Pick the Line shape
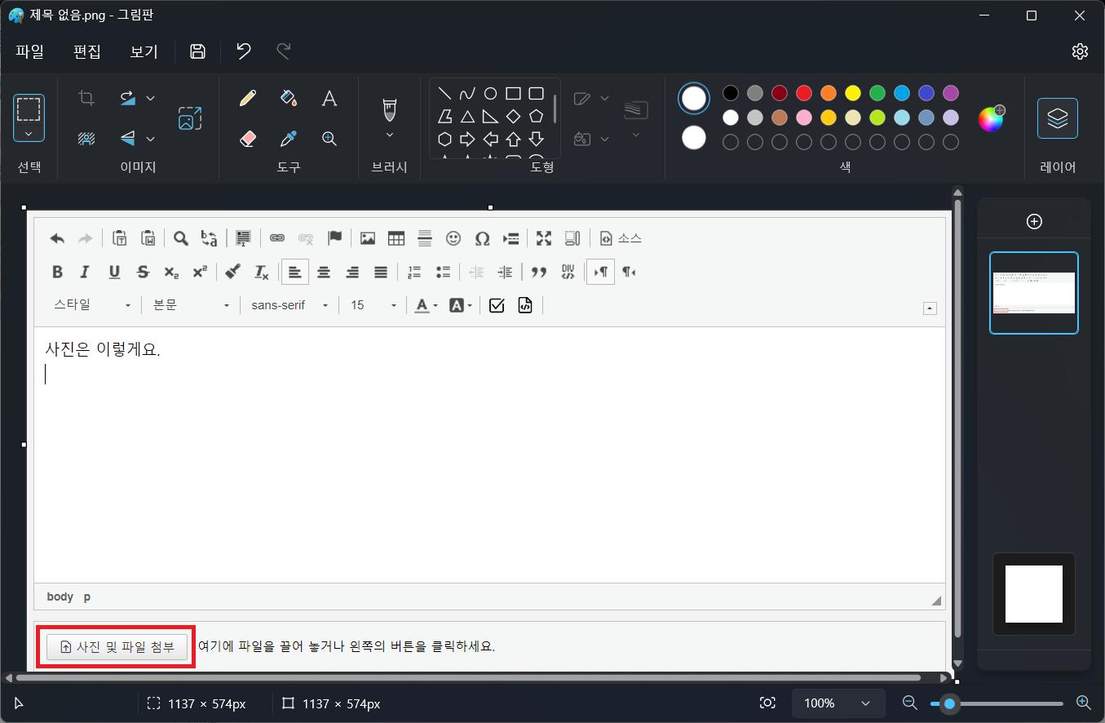1105x723 pixels. click(x=444, y=93)
